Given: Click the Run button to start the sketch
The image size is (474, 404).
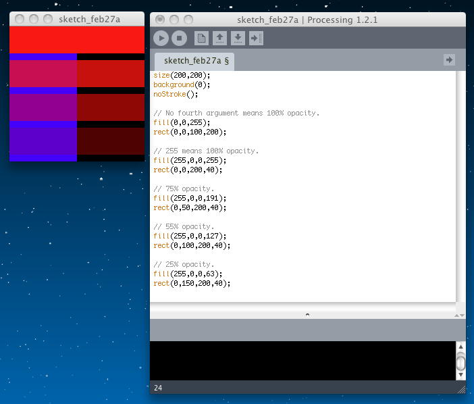Looking at the screenshot, I should (x=161, y=39).
